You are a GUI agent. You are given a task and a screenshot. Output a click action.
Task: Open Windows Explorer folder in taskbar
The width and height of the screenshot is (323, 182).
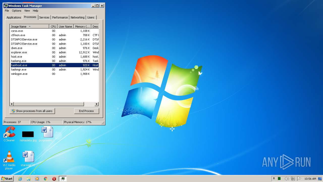29,179
